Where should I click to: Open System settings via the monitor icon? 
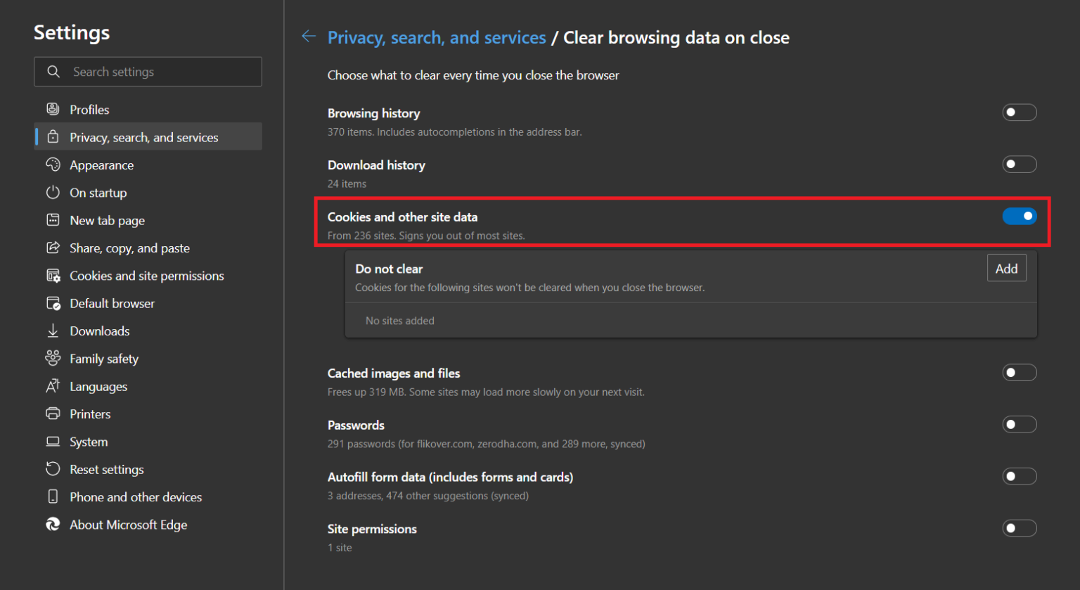pos(53,441)
